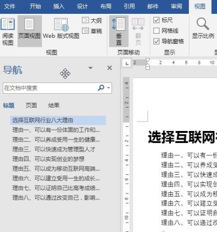Switch navigation pane to 页面 tab

coord(31,105)
